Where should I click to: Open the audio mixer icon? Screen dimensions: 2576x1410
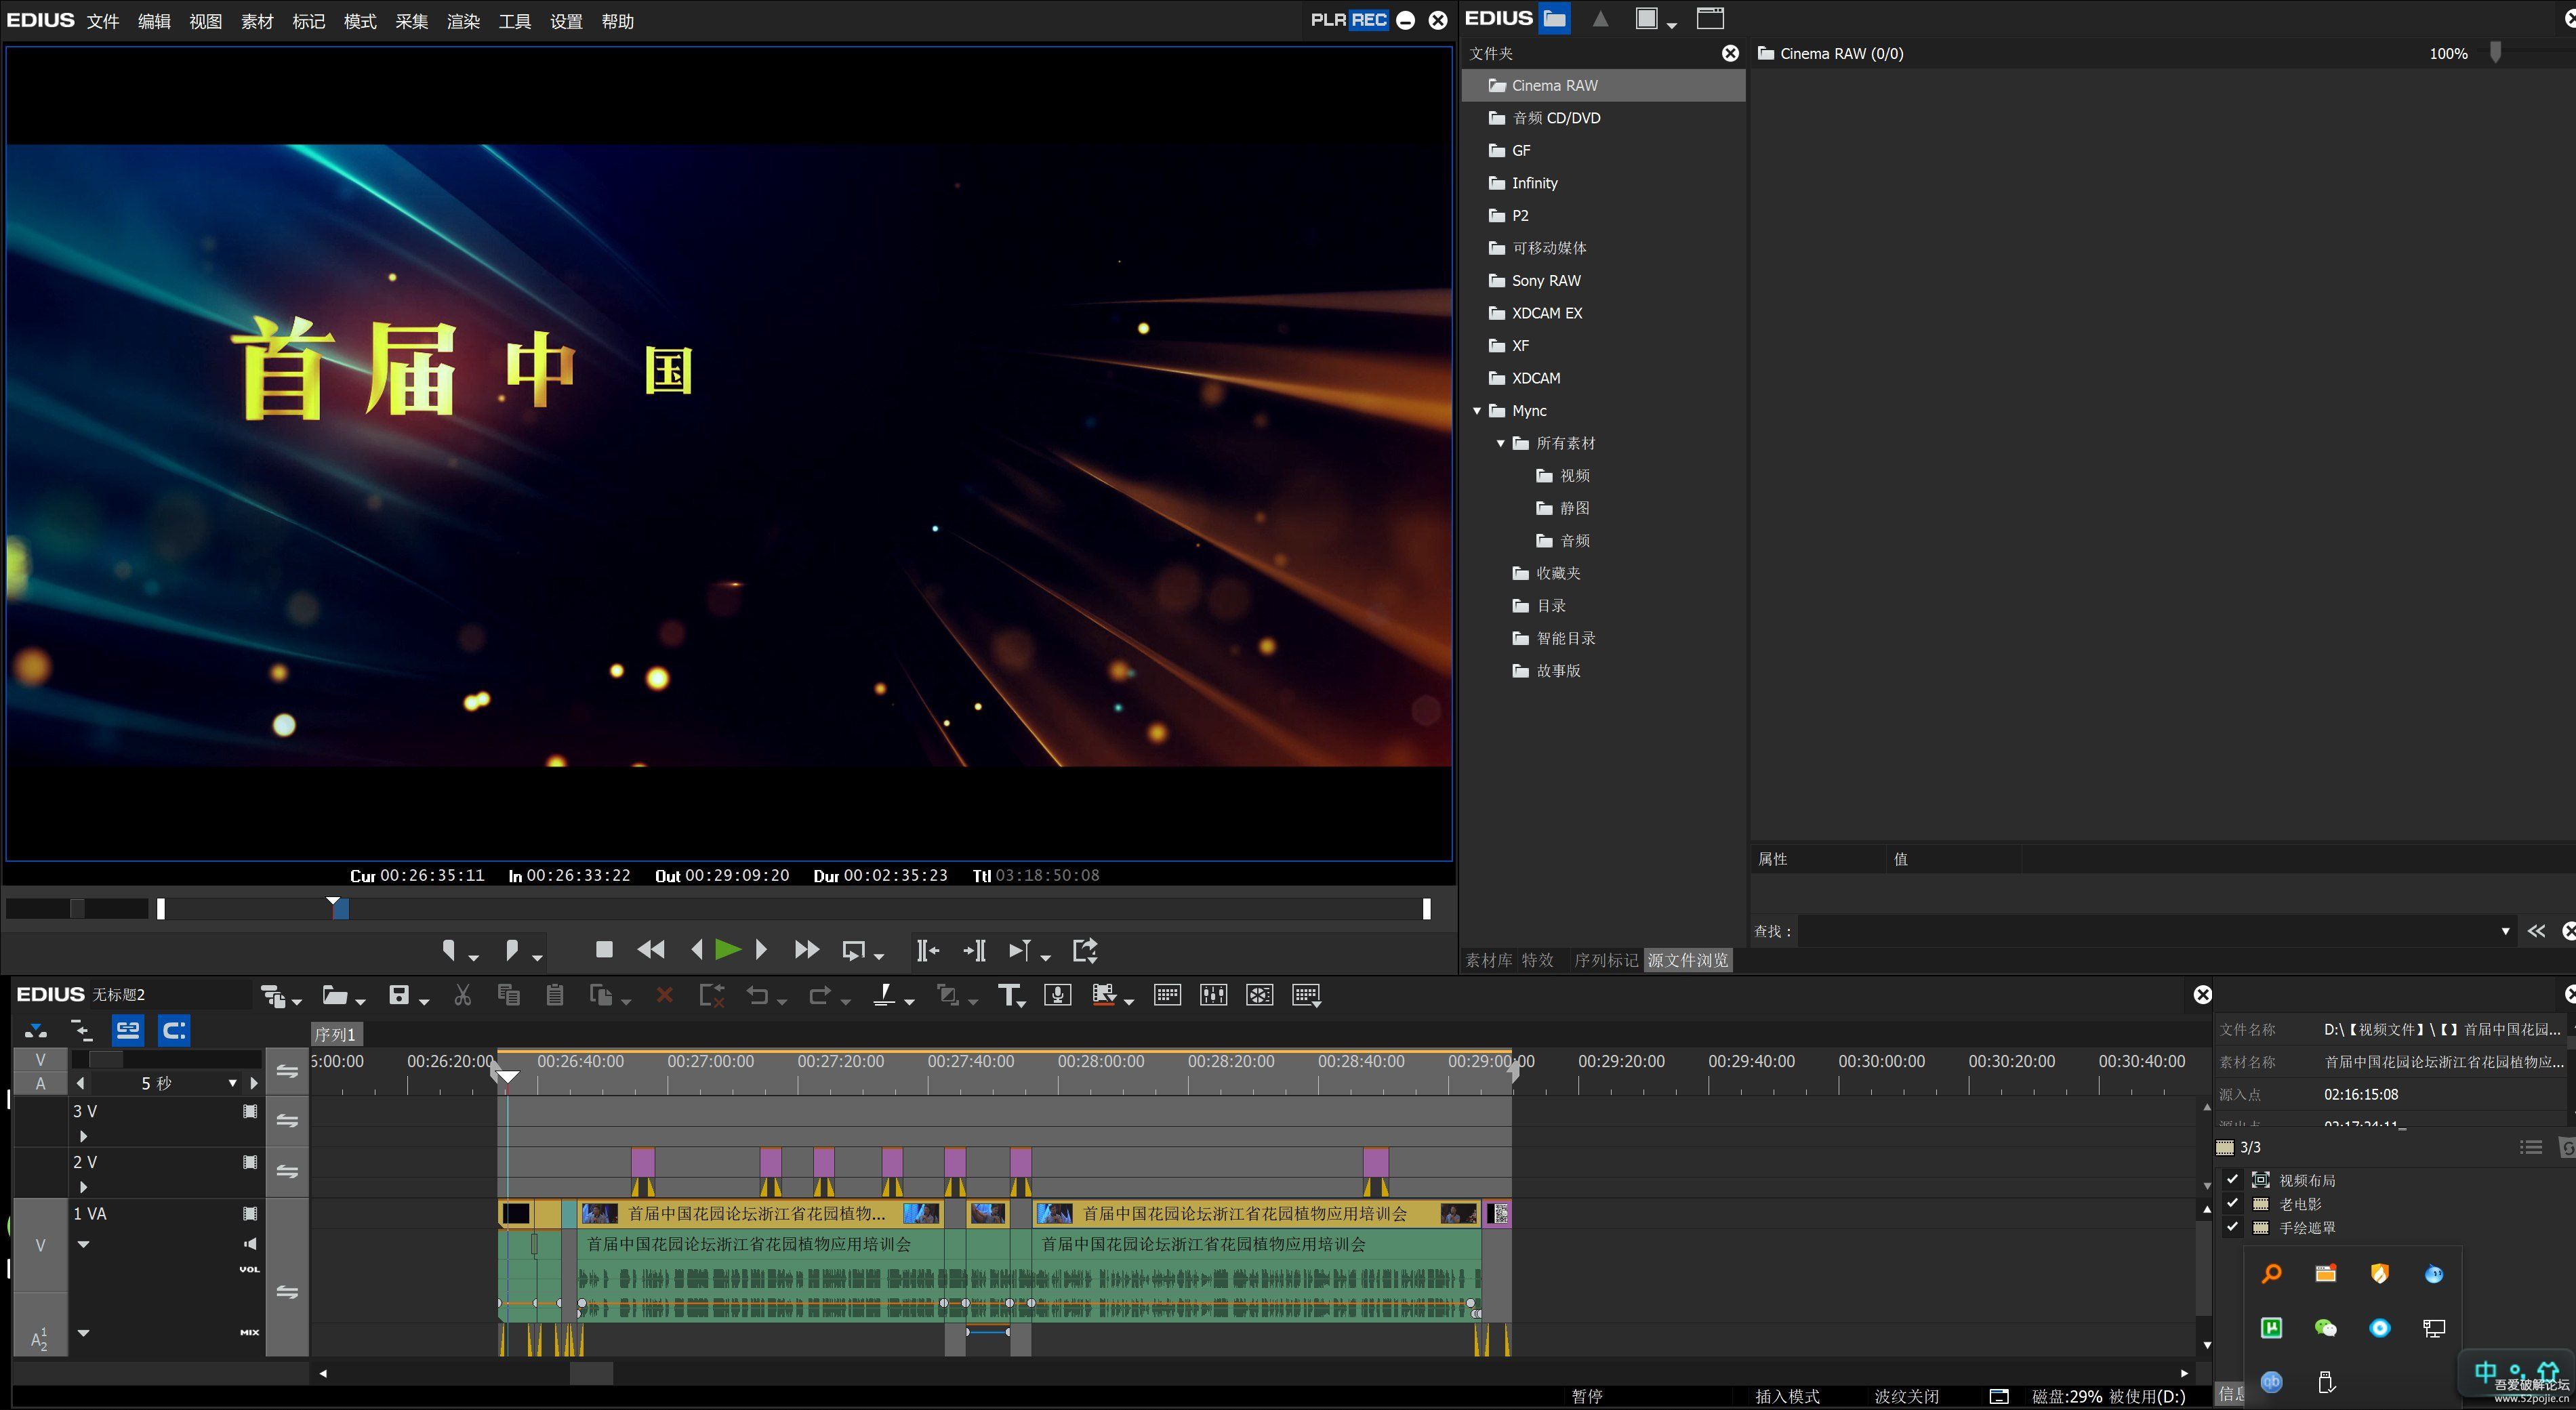1213,995
